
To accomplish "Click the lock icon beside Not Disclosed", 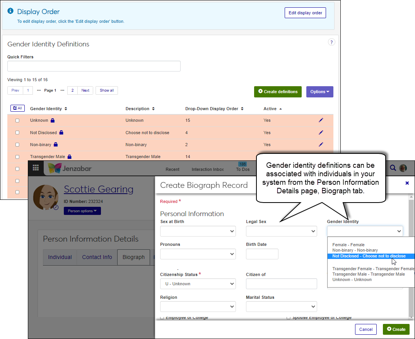I will point(61,133).
